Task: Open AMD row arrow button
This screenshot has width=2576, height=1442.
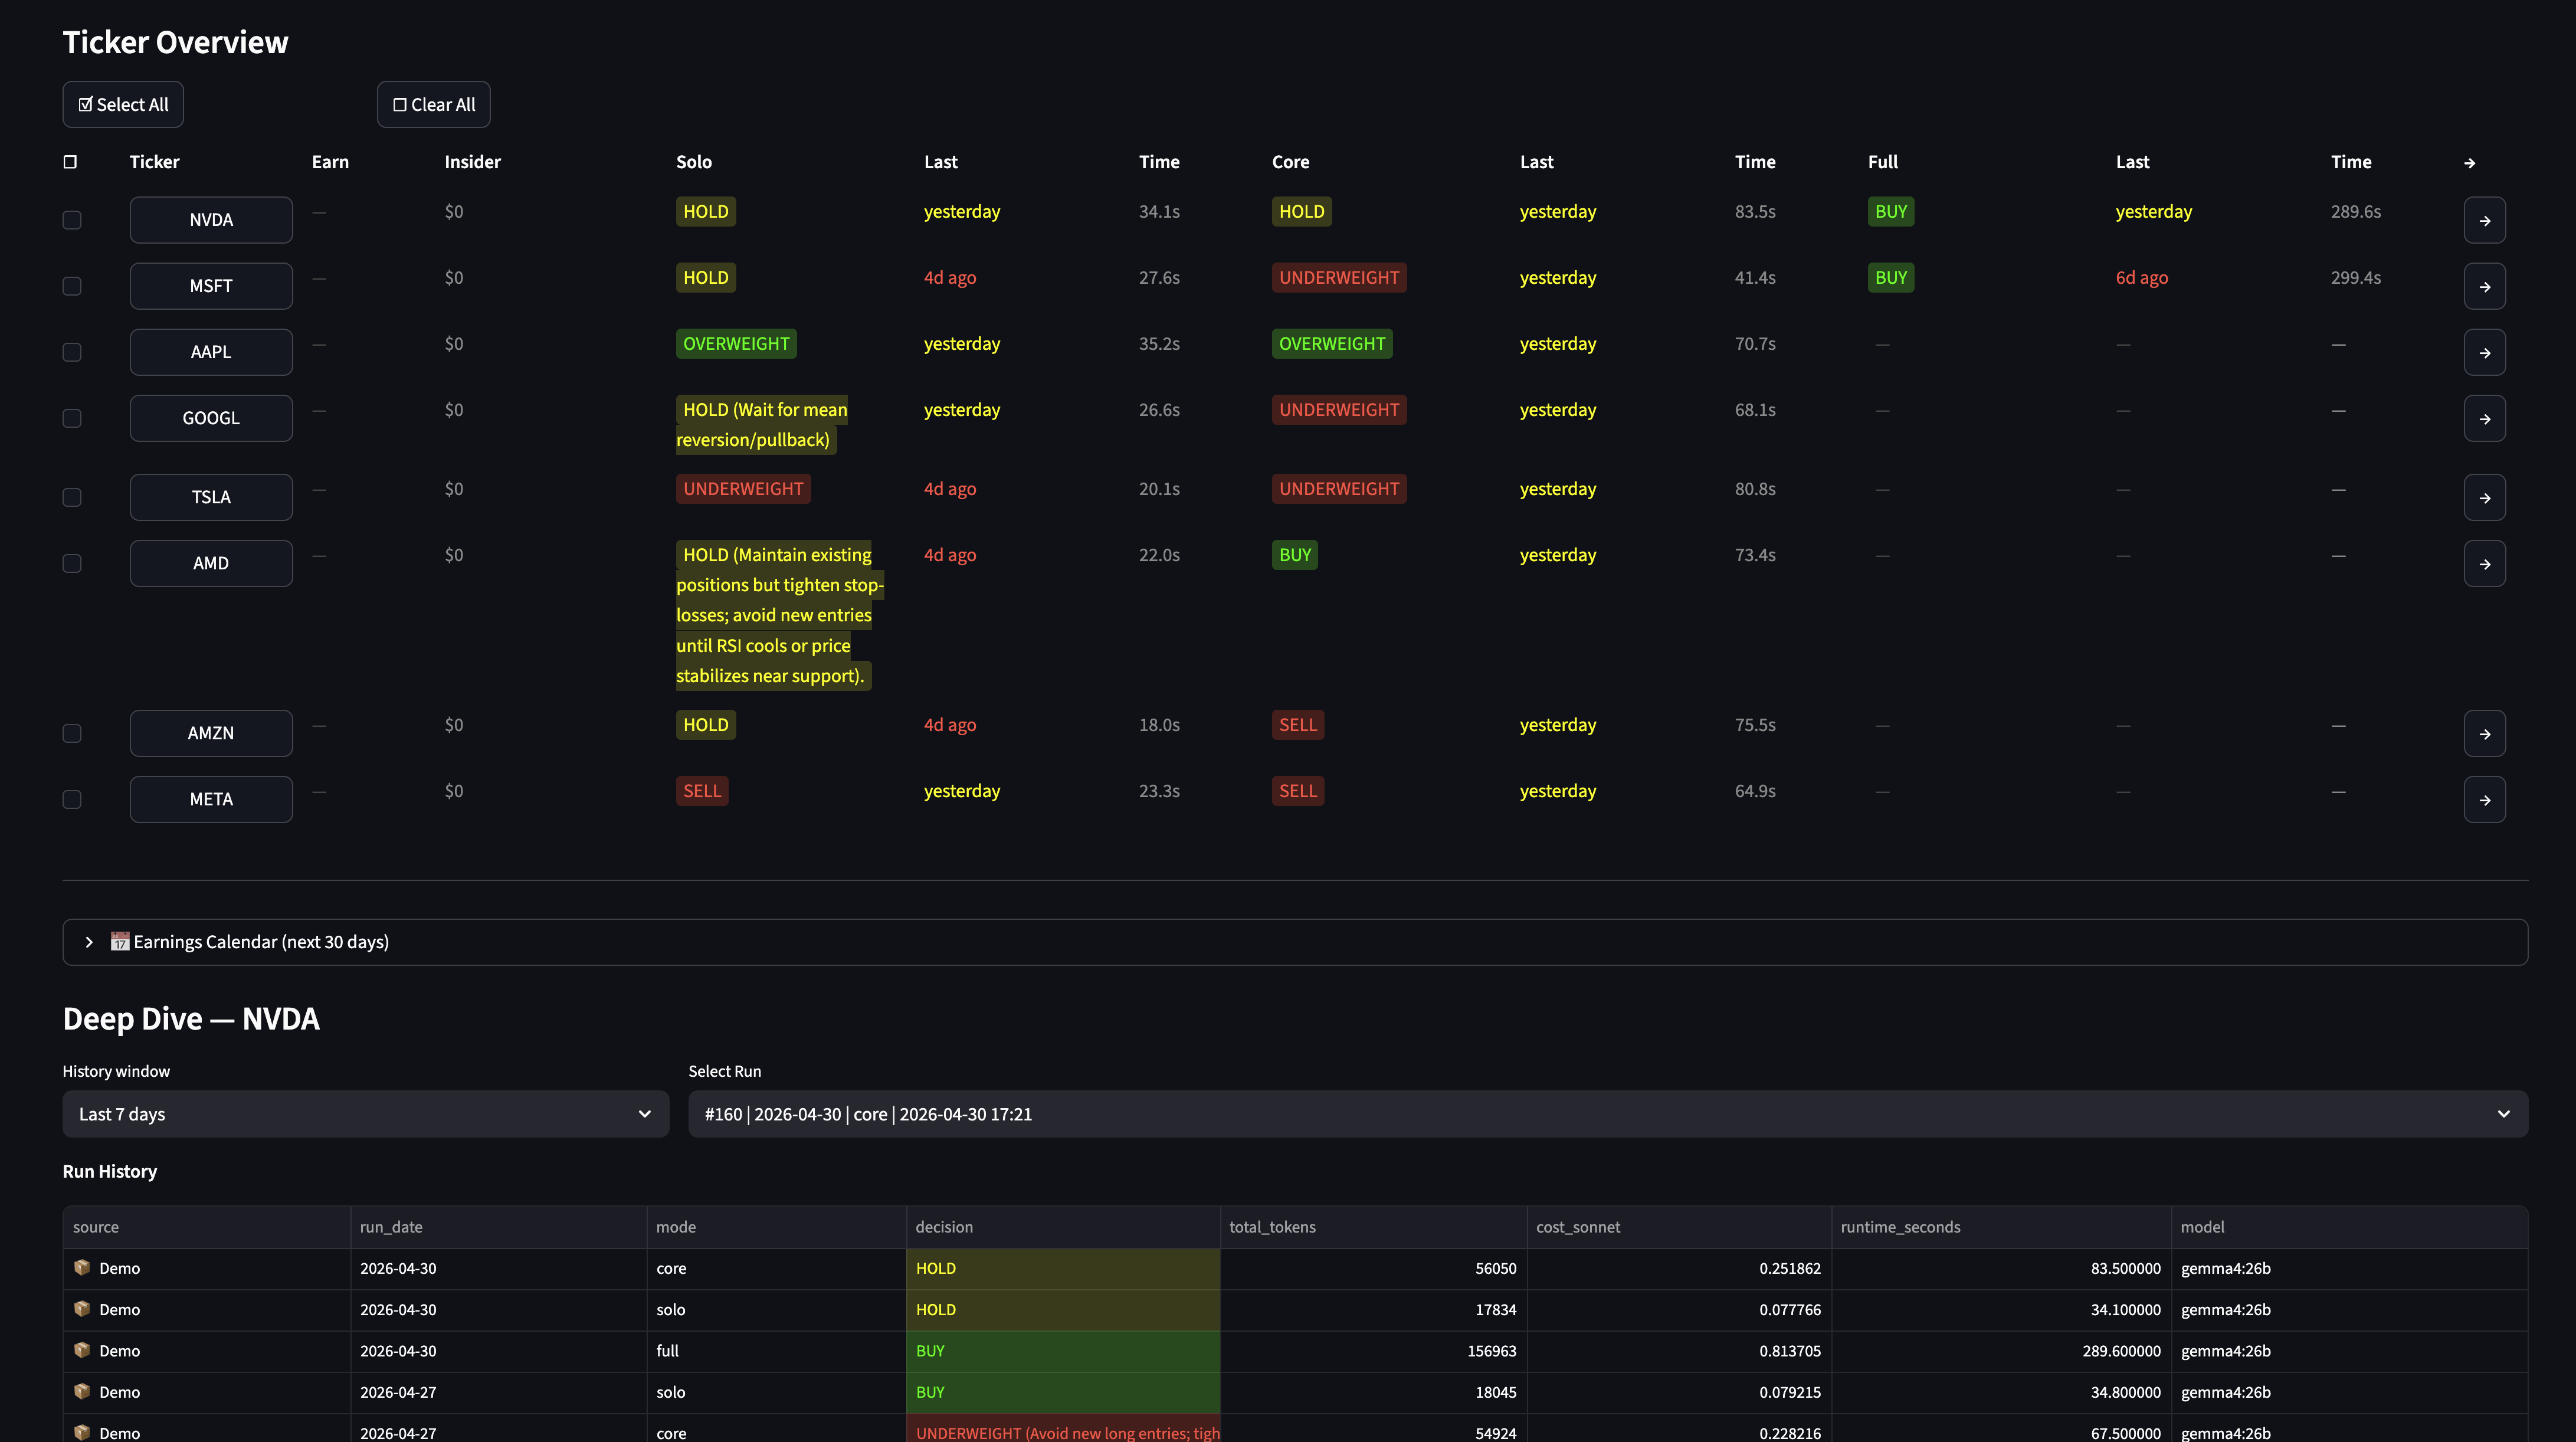Action: [x=2484, y=563]
